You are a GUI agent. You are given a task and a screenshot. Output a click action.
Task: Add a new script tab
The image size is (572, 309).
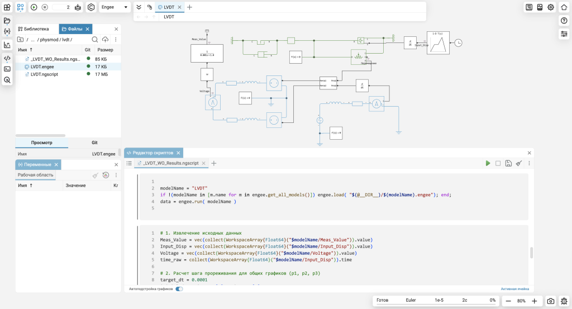(x=214, y=163)
